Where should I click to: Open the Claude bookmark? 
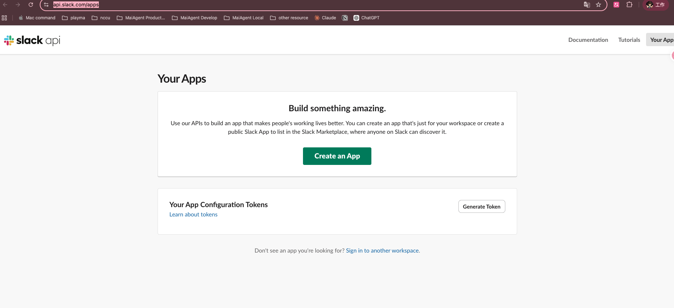coord(325,18)
